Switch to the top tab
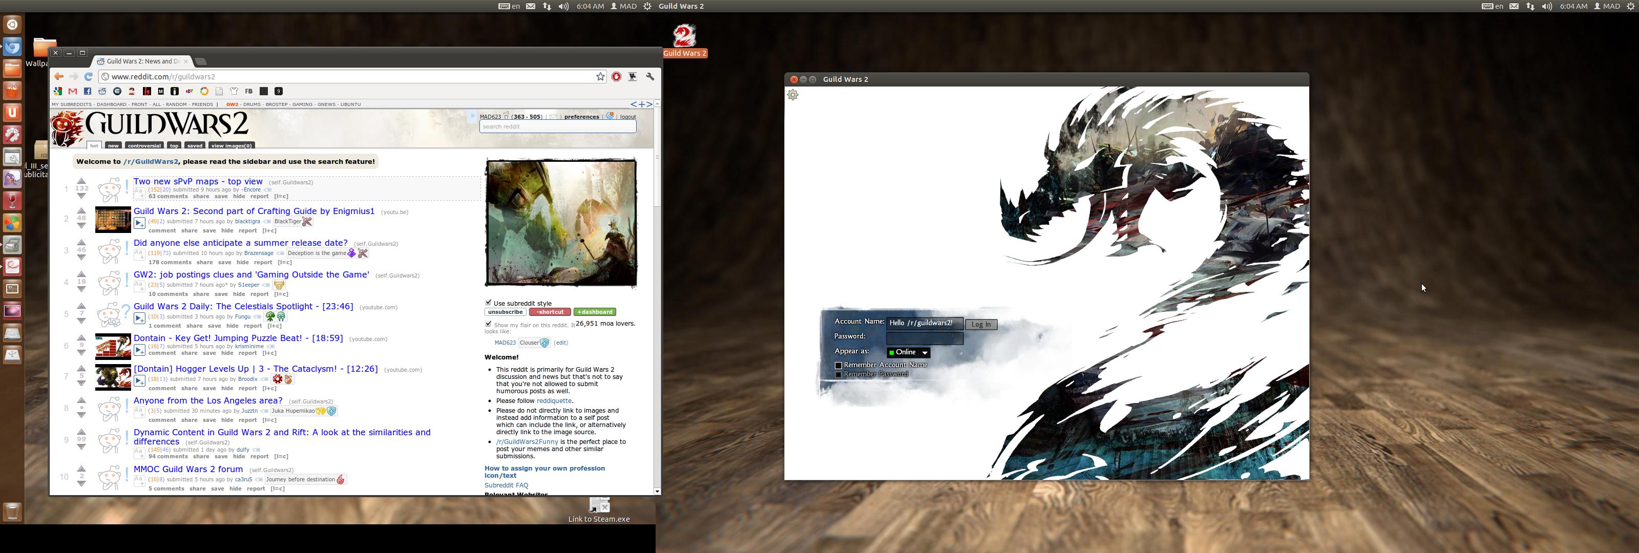1639x553 pixels. pos(174,146)
